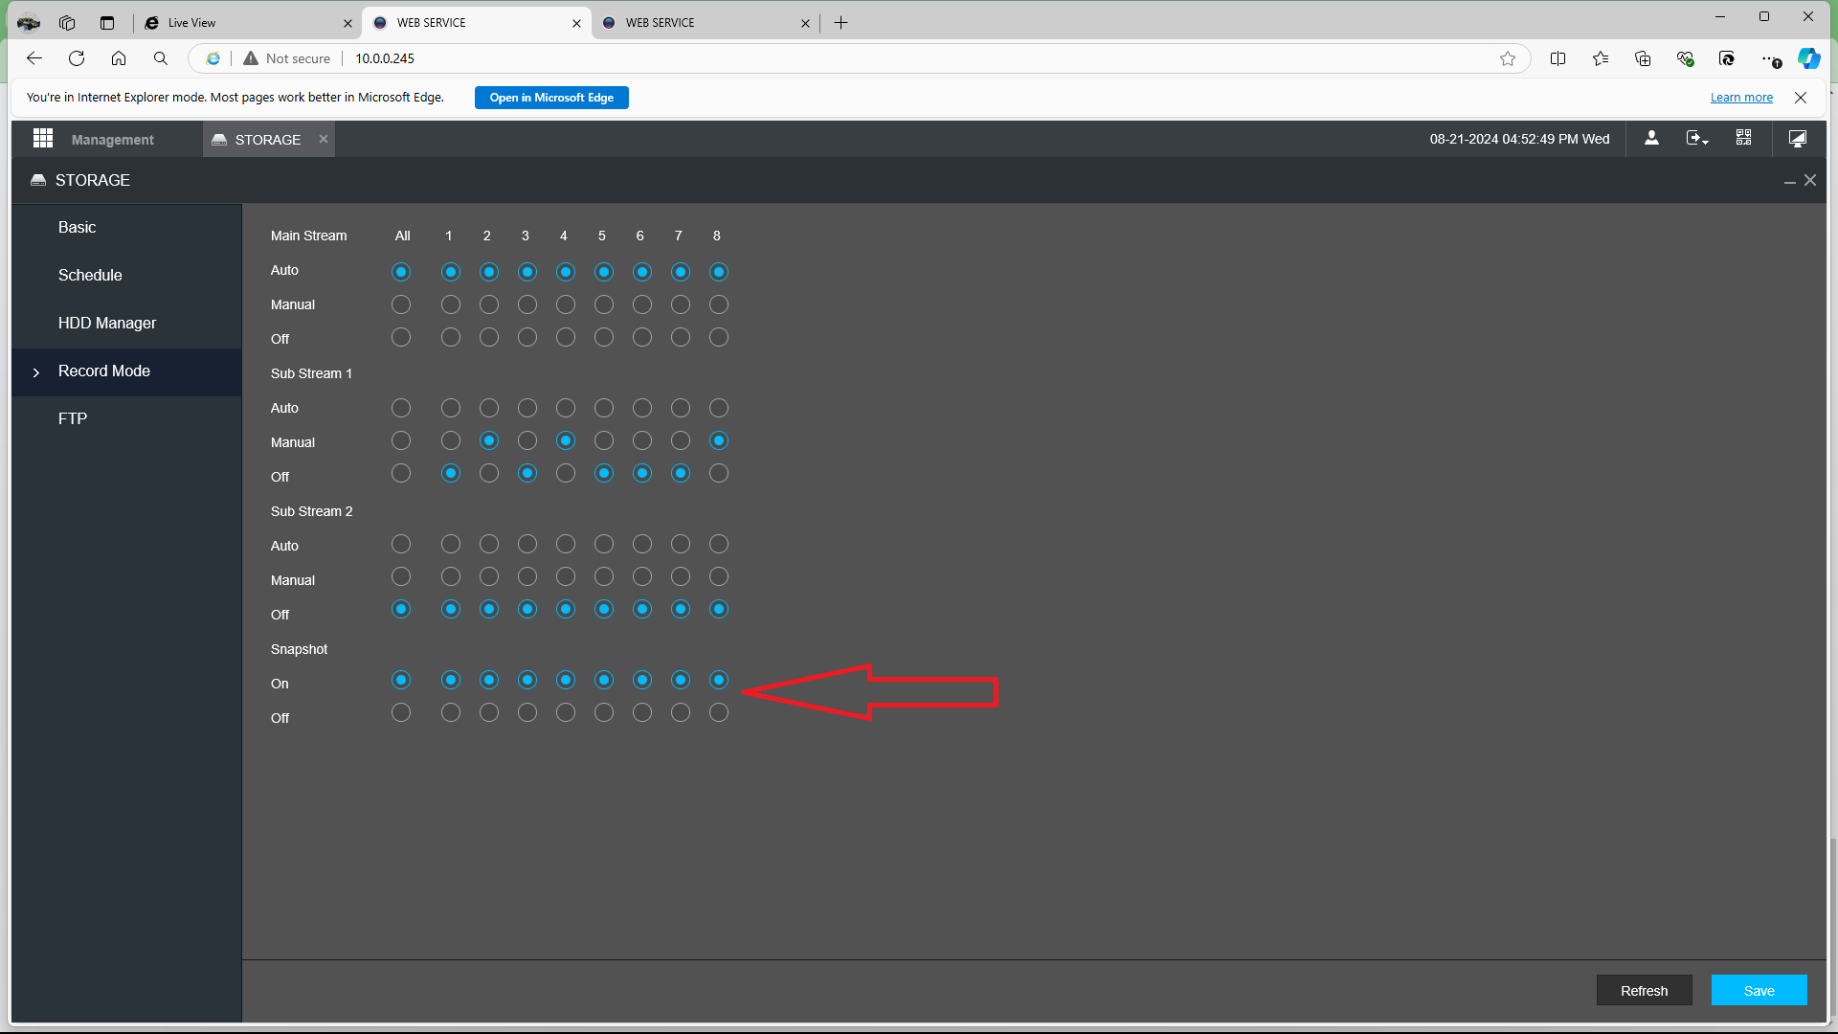1838x1034 pixels.
Task: Switch to the last WEB SERVICE browser tab
Action: [705, 23]
